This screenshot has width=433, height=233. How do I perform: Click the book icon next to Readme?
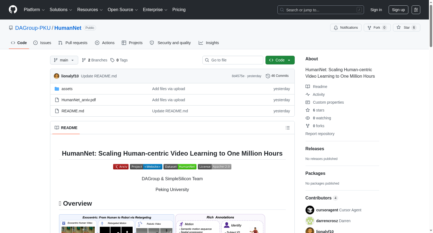coord(308,87)
